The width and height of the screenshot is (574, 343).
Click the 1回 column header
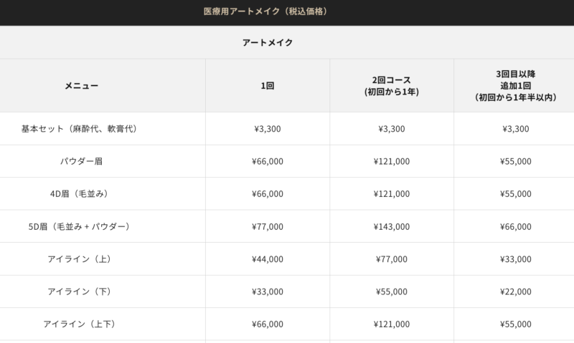pos(267,85)
